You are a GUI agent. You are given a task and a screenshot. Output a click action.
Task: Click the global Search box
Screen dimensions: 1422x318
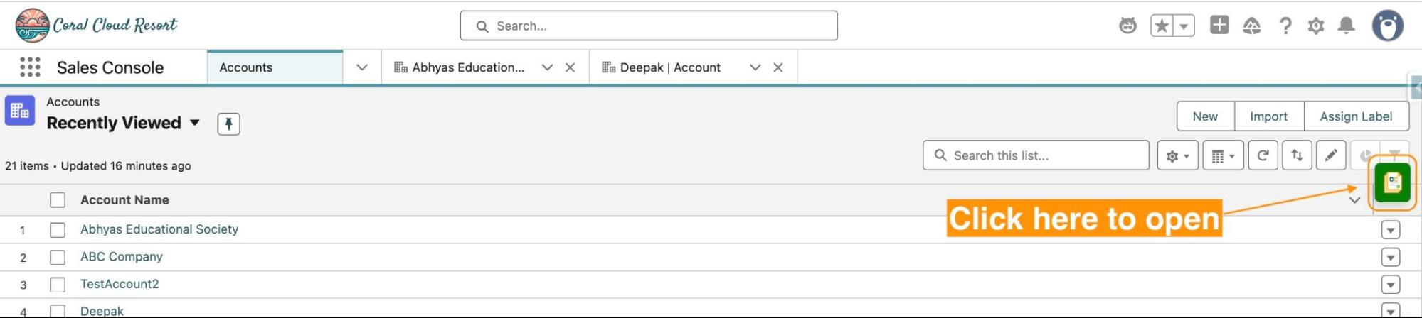tap(649, 26)
